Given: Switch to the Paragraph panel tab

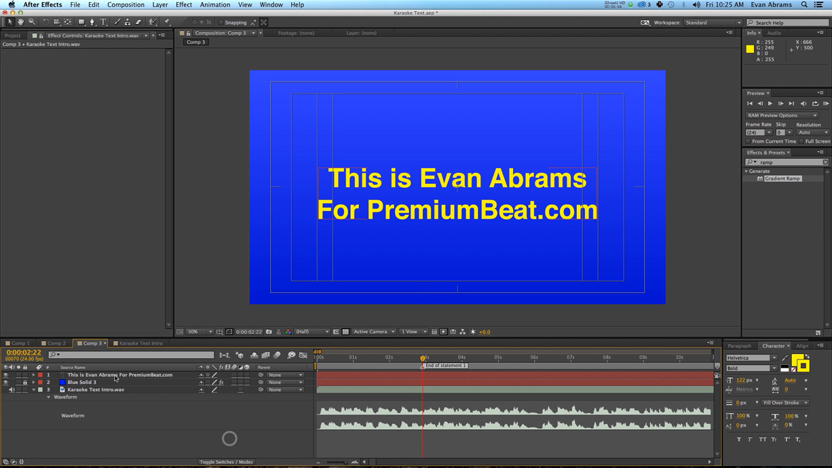Looking at the screenshot, I should click(739, 346).
